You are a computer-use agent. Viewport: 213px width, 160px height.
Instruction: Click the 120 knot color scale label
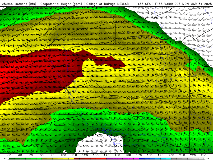(85, 155)
